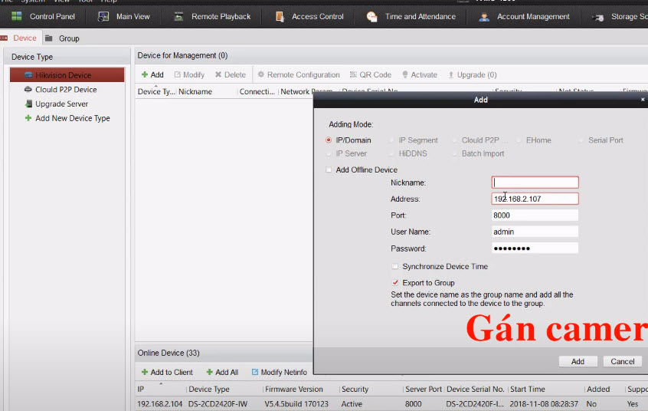Click Modify Netinfo button
The height and width of the screenshot is (411, 648).
point(279,372)
